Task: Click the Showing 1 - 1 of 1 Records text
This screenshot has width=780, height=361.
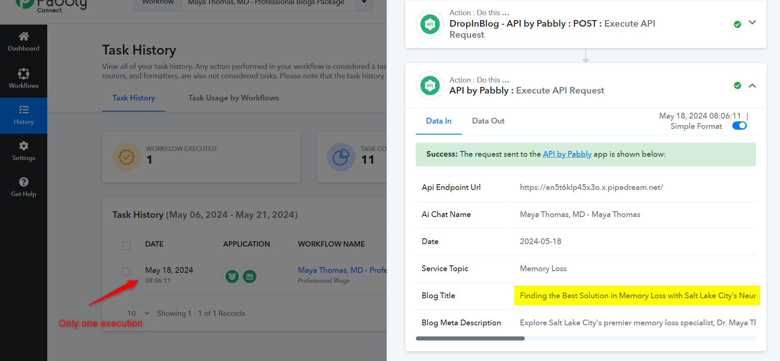Action: tap(201, 313)
